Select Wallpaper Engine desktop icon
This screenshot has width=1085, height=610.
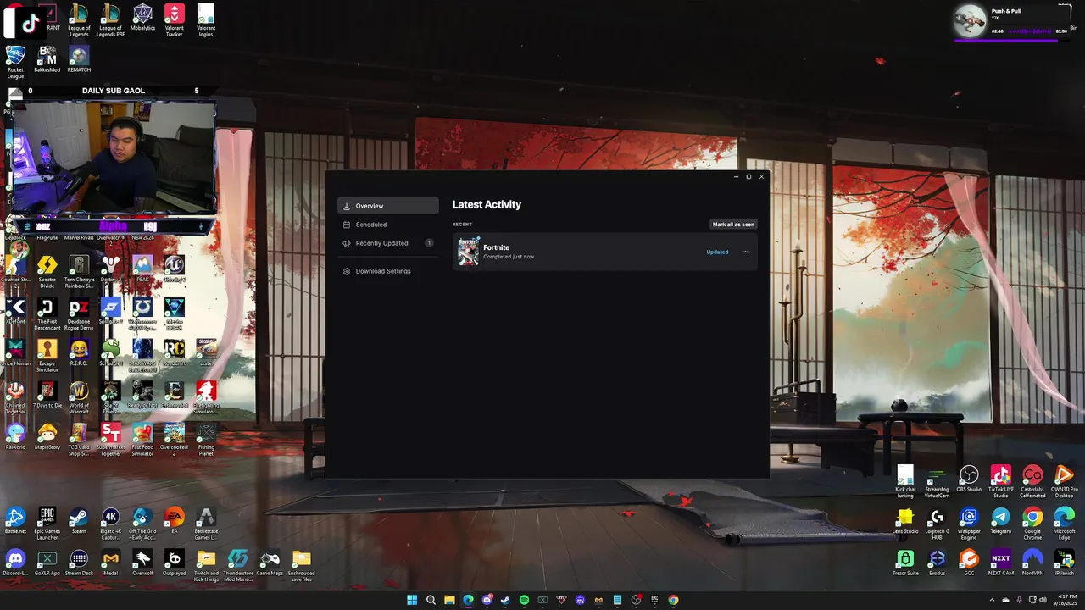point(969,523)
